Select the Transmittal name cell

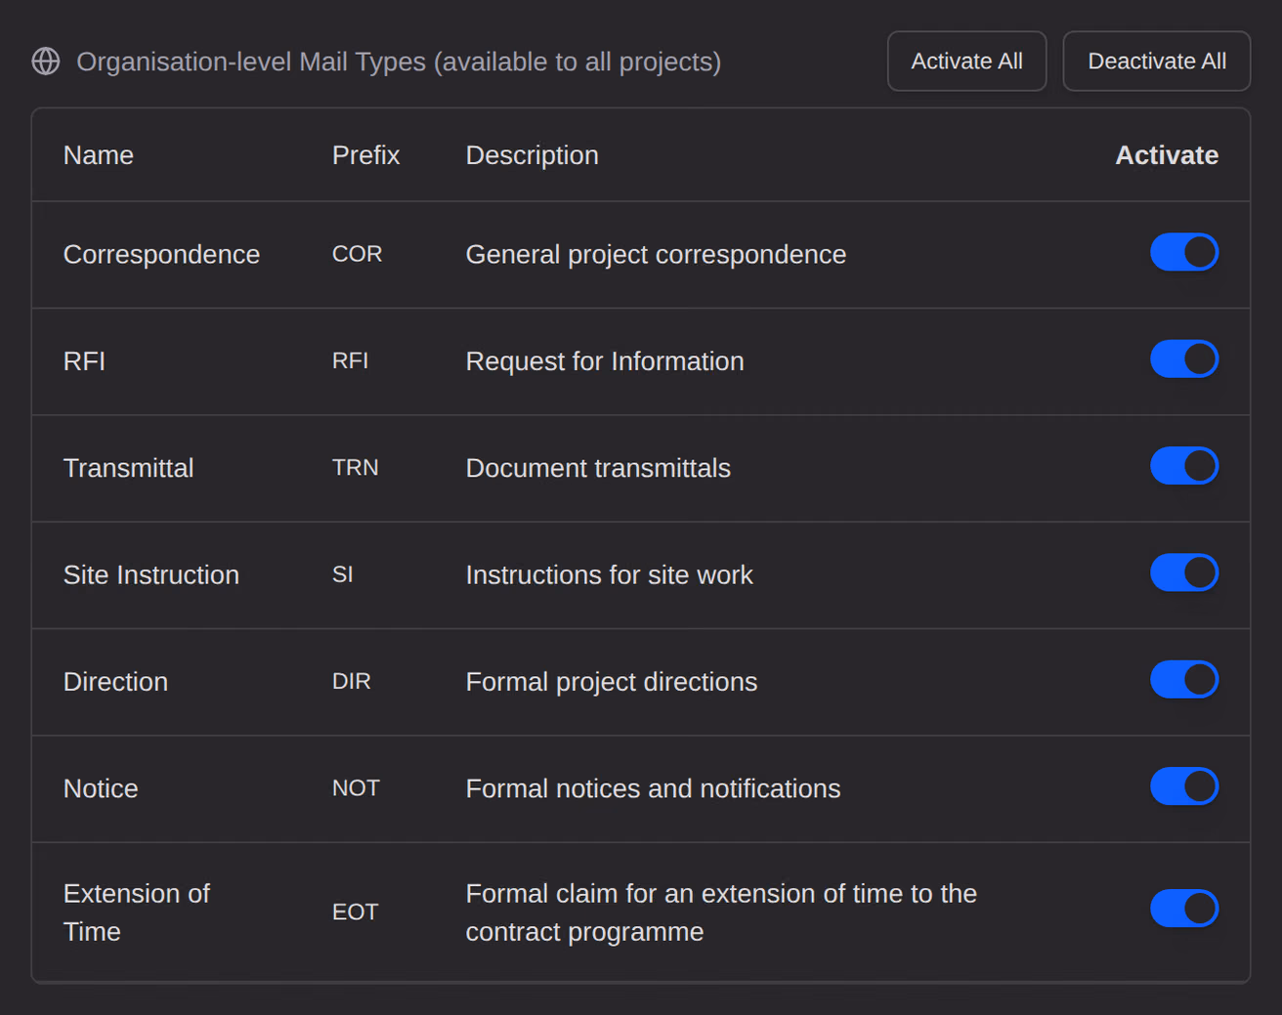128,468
